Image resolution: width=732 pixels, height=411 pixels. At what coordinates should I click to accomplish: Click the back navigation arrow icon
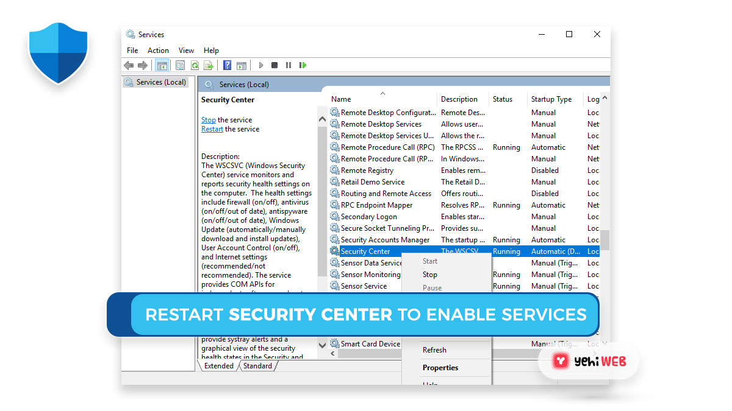click(129, 65)
